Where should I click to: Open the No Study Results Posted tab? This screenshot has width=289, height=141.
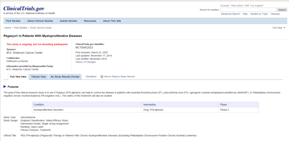pos(65,77)
